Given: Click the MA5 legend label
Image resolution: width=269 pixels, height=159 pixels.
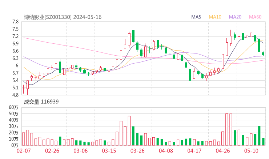Looking at the screenshot, I should [196, 17].
